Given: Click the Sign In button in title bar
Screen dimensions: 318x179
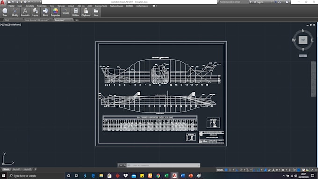Looking at the screenshot, I should (259, 2).
